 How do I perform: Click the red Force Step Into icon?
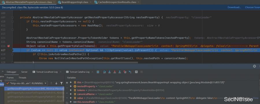click(x=115, y=72)
